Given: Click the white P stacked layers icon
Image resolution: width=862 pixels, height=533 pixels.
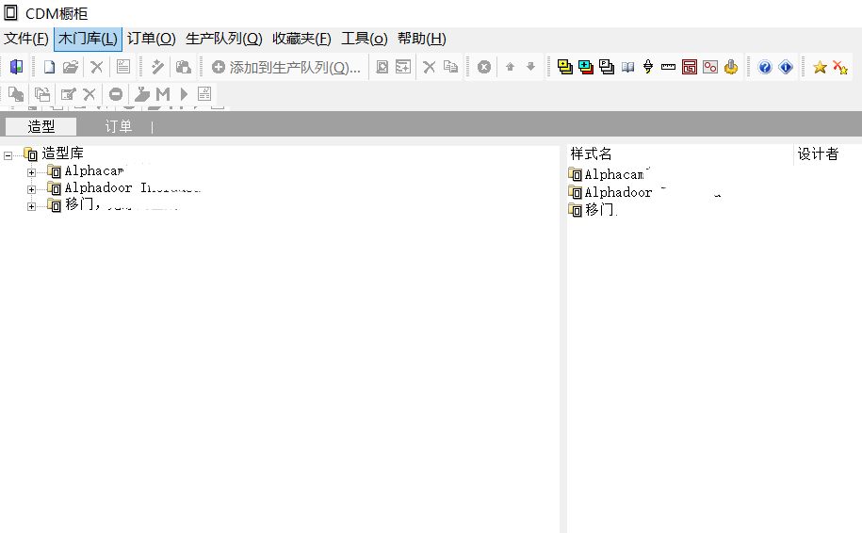Looking at the screenshot, I should pos(607,67).
